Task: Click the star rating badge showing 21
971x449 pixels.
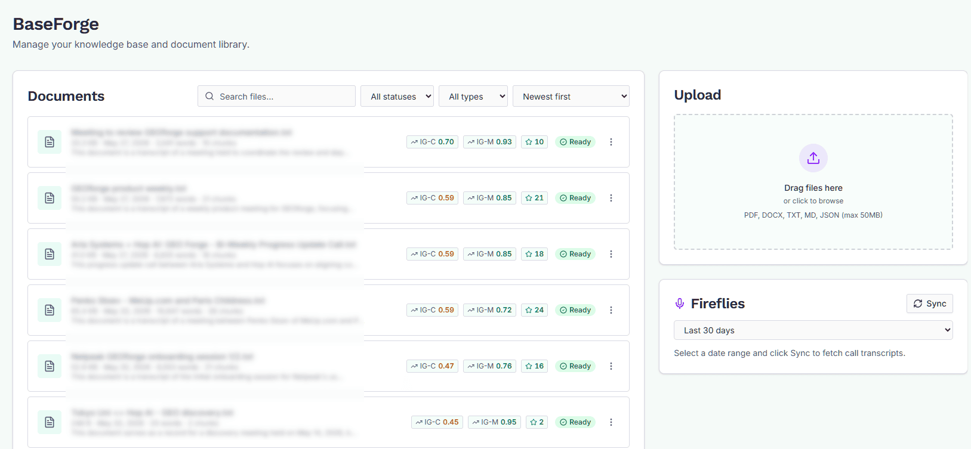Action: pyautogui.click(x=534, y=198)
